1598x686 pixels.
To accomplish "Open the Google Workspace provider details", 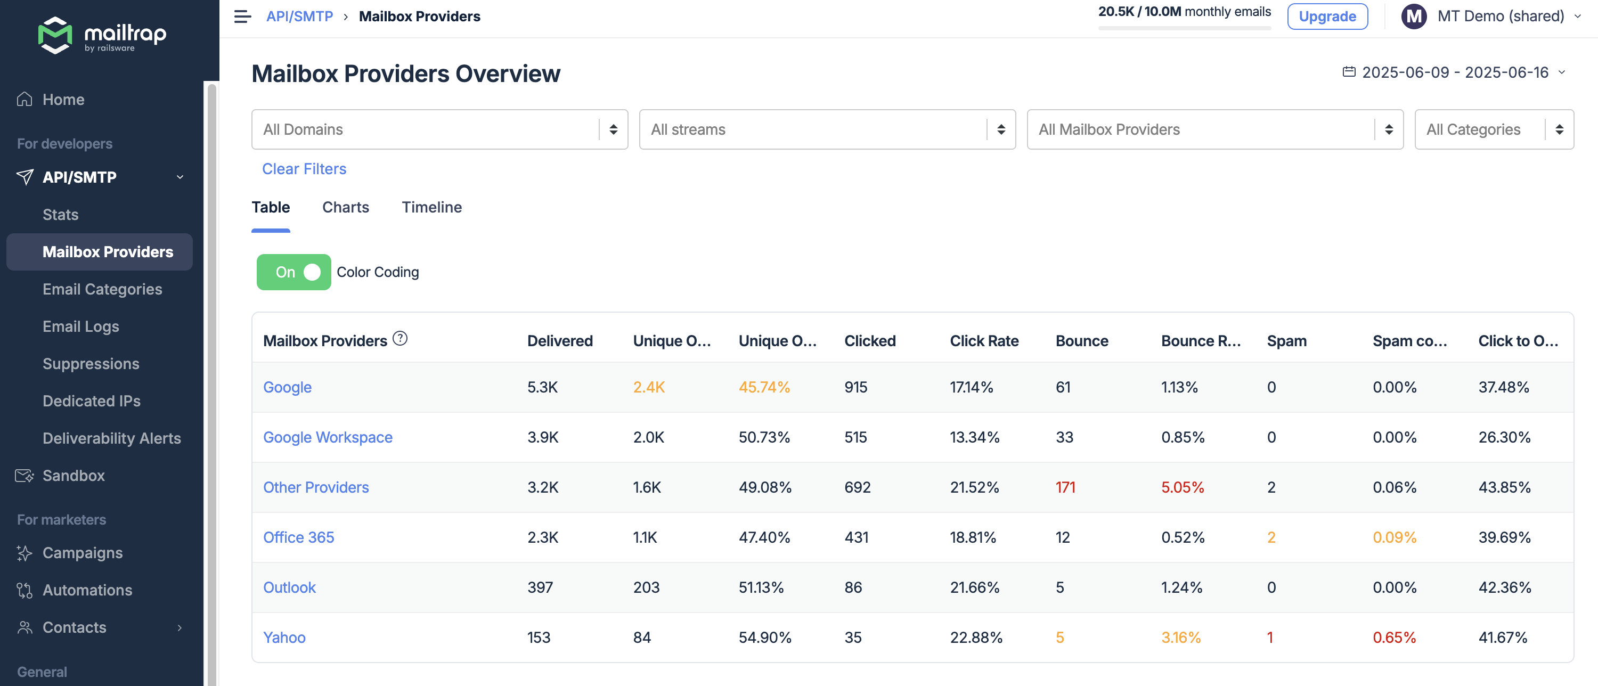I will pos(328,437).
